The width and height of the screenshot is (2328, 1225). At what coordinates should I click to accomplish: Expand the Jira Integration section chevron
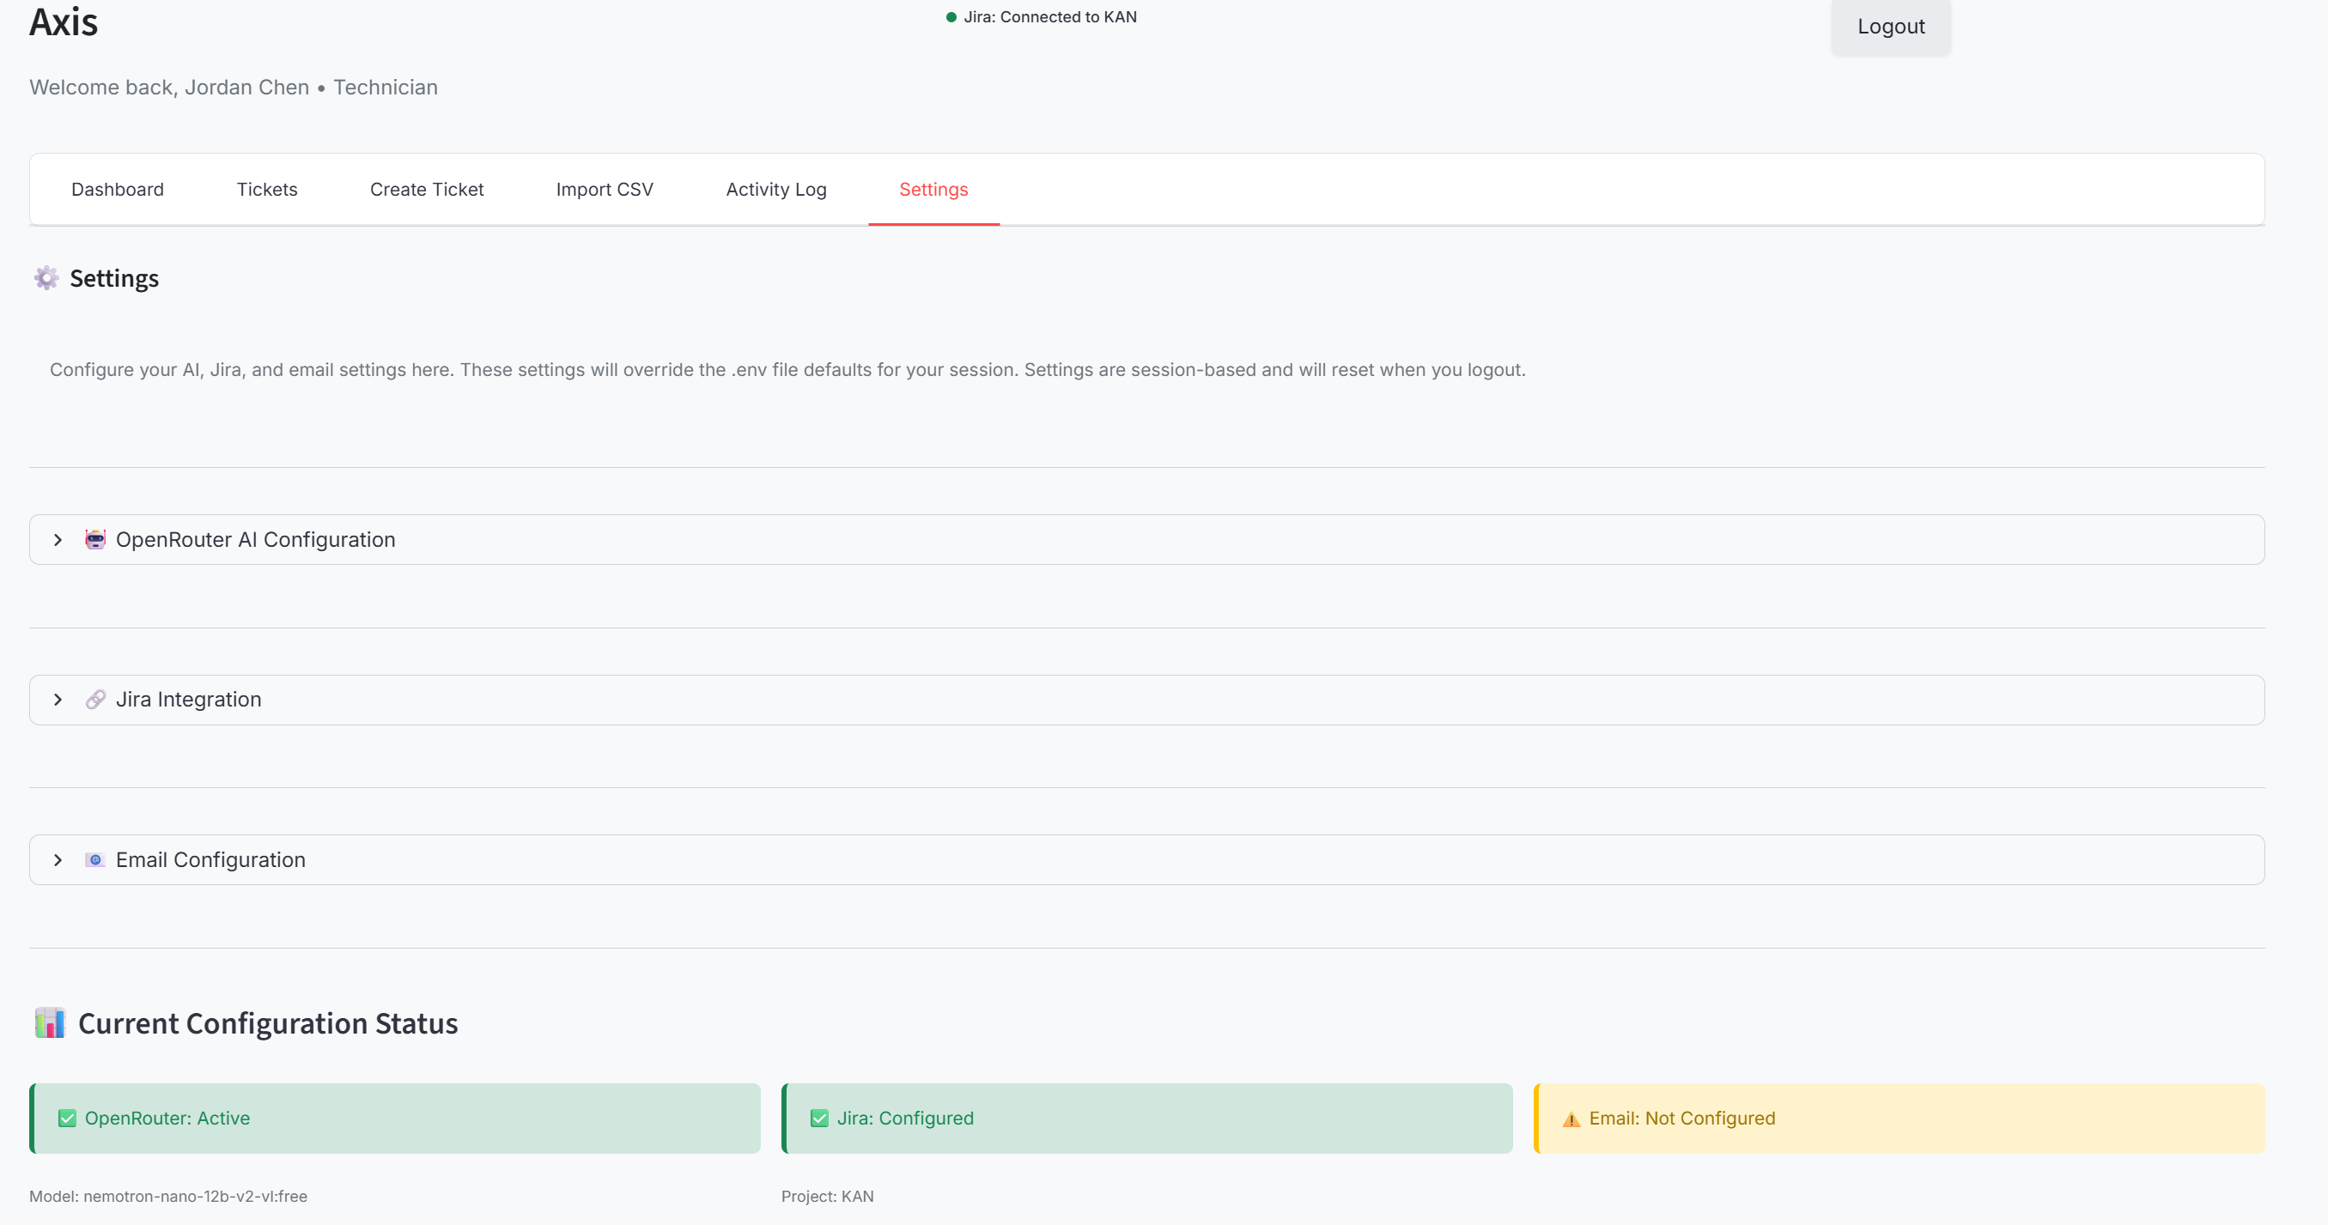pyautogui.click(x=58, y=700)
